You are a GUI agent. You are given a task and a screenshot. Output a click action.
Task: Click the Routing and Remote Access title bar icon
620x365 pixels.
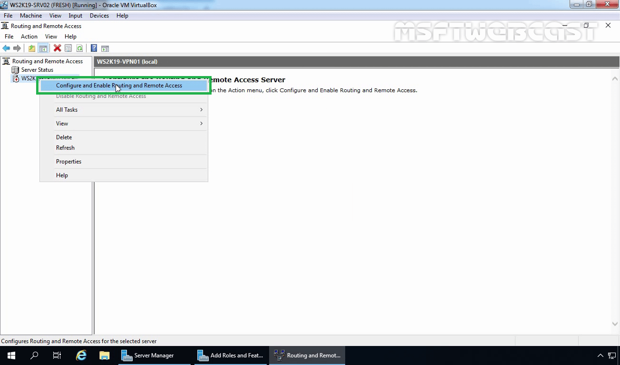5,26
